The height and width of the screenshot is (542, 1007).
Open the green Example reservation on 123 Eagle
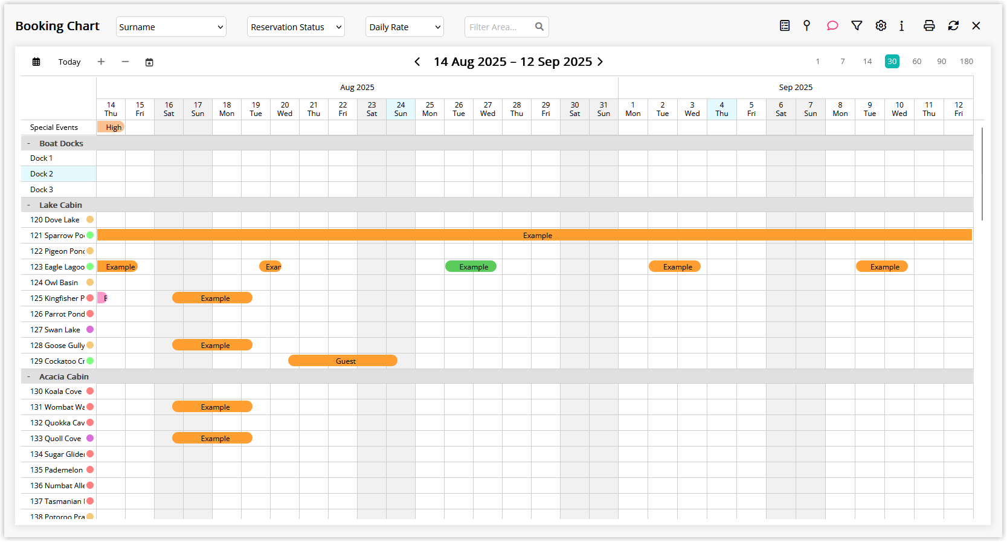click(x=471, y=266)
